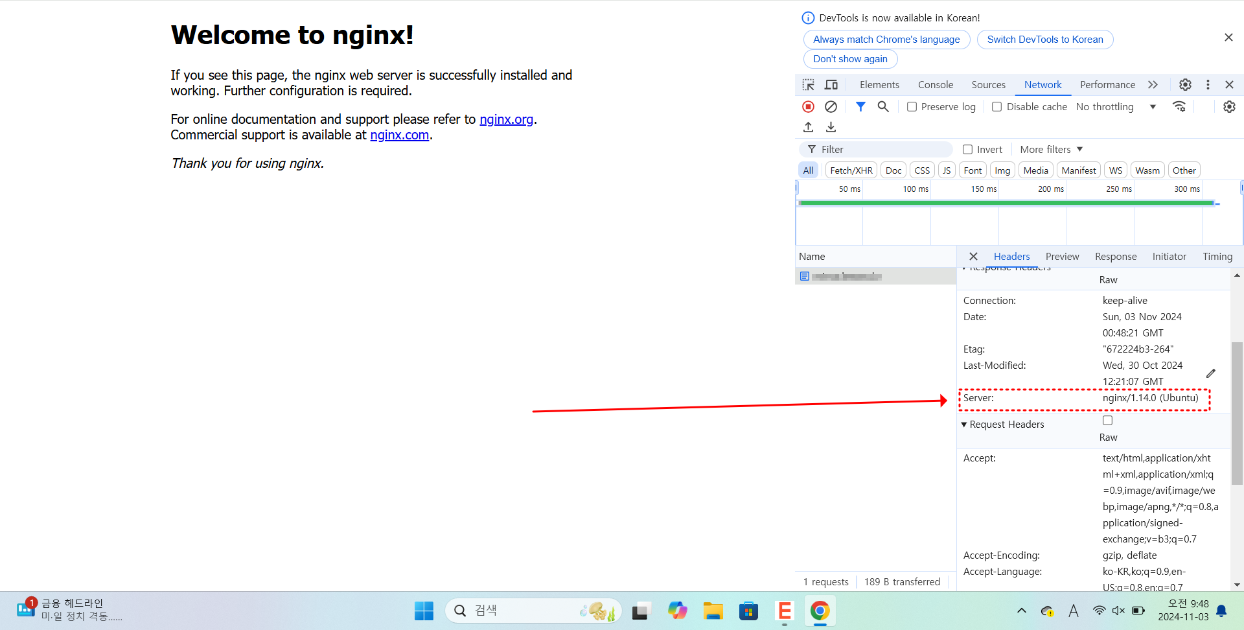Open notification bell in tray
The image size is (1244, 630).
coord(1221,611)
